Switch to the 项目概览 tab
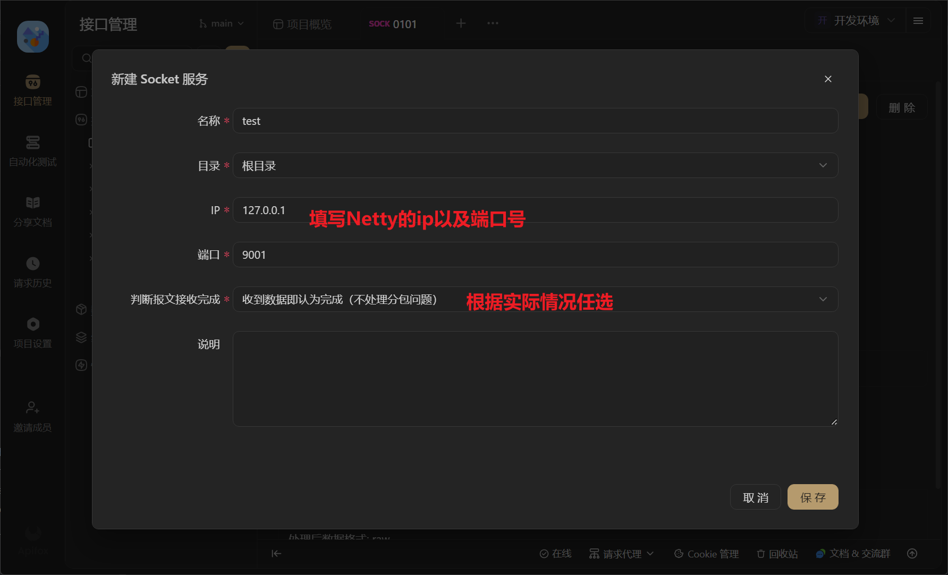Viewport: 948px width, 575px height. 302,24
